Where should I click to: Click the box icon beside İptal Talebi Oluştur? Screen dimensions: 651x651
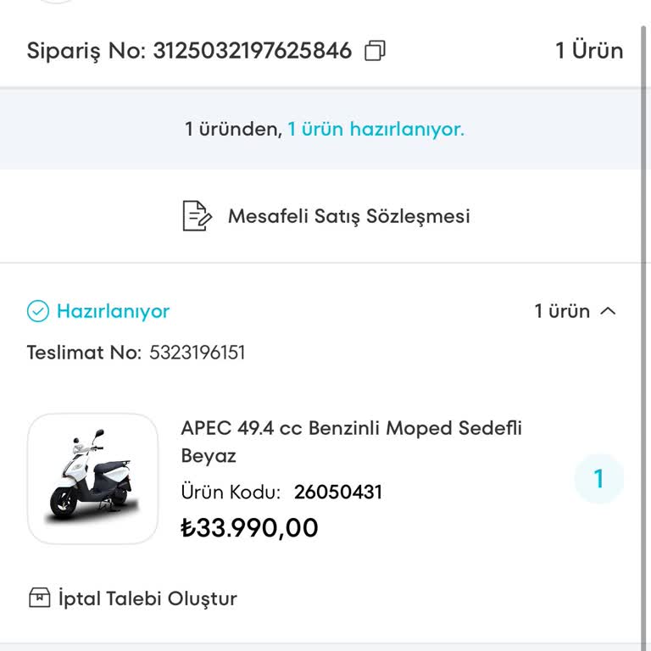click(40, 598)
